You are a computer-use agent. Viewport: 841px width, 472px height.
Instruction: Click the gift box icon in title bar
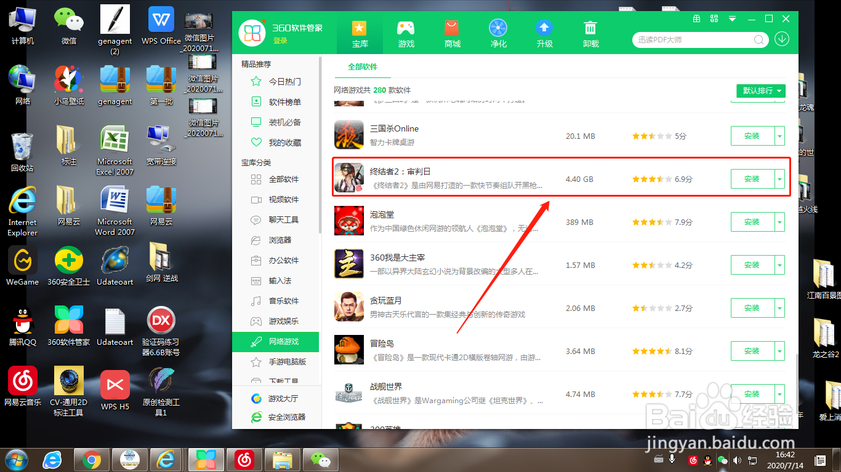click(696, 18)
